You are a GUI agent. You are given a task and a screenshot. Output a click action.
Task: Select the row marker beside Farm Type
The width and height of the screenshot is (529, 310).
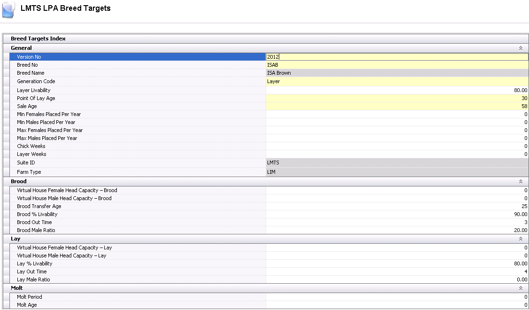pos(6,172)
